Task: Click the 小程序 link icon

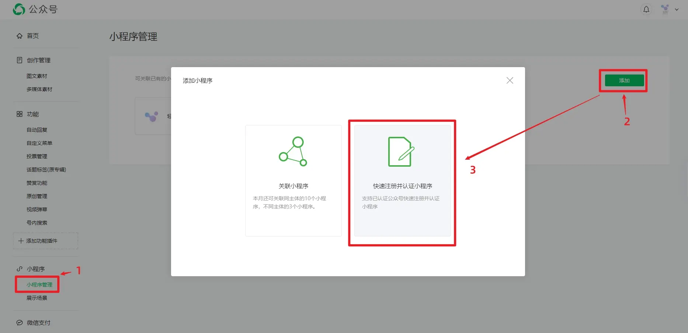Action: point(20,269)
